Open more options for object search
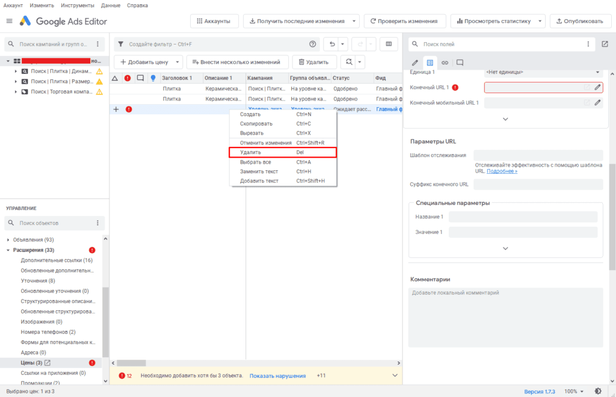Viewport: 616px width, 397px height. pos(98,223)
